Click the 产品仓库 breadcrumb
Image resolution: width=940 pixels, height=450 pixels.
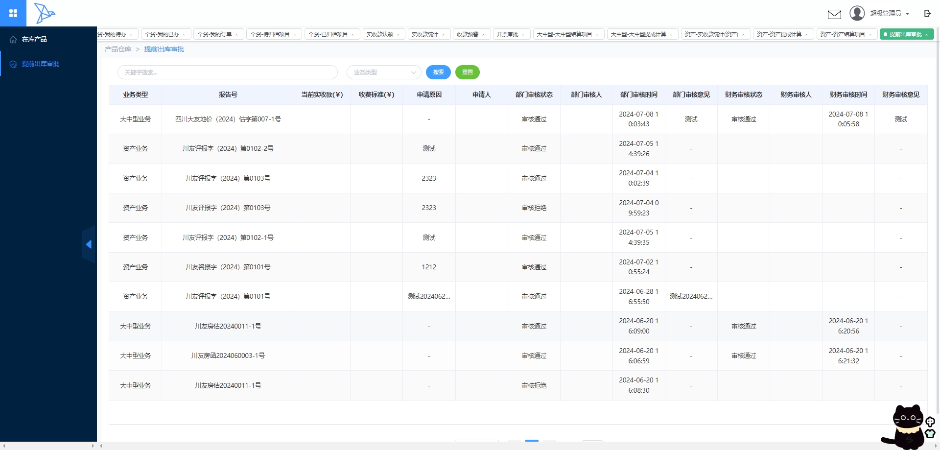[118, 49]
